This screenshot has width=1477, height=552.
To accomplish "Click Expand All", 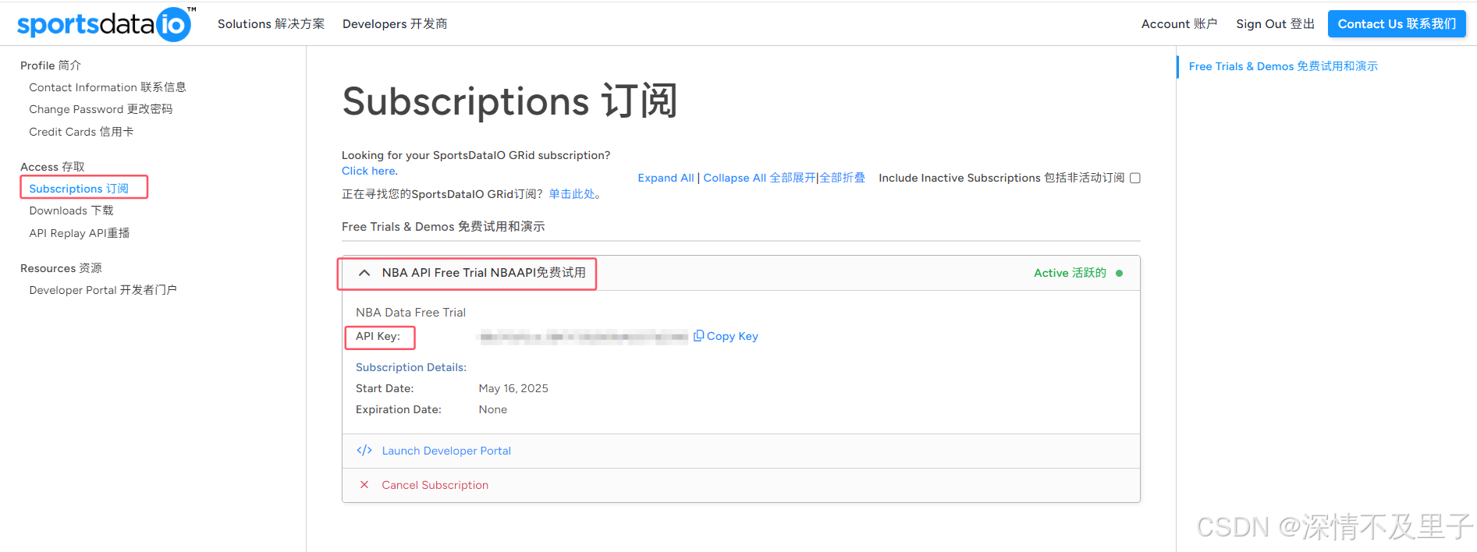I will pos(666,178).
